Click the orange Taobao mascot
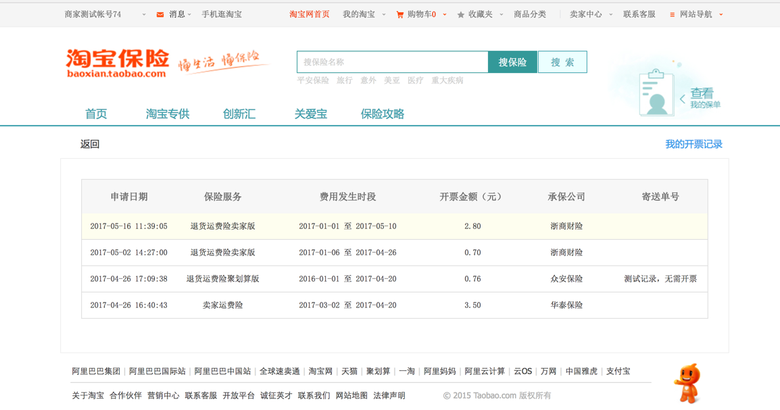780x410 pixels. (688, 383)
